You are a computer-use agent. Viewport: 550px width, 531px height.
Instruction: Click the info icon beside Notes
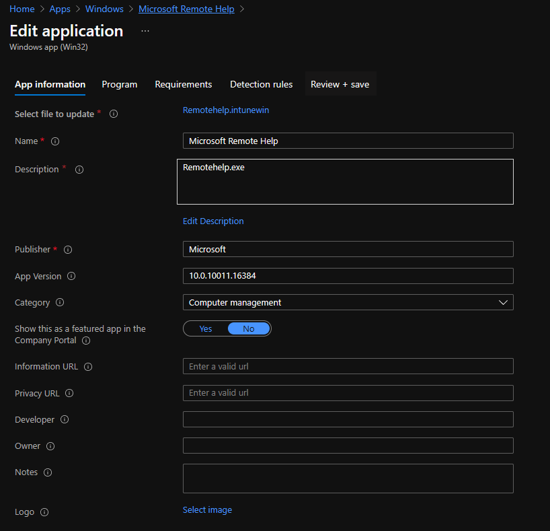point(48,472)
